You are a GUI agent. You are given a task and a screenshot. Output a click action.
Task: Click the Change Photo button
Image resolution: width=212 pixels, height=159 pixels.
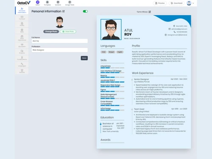[51, 31]
